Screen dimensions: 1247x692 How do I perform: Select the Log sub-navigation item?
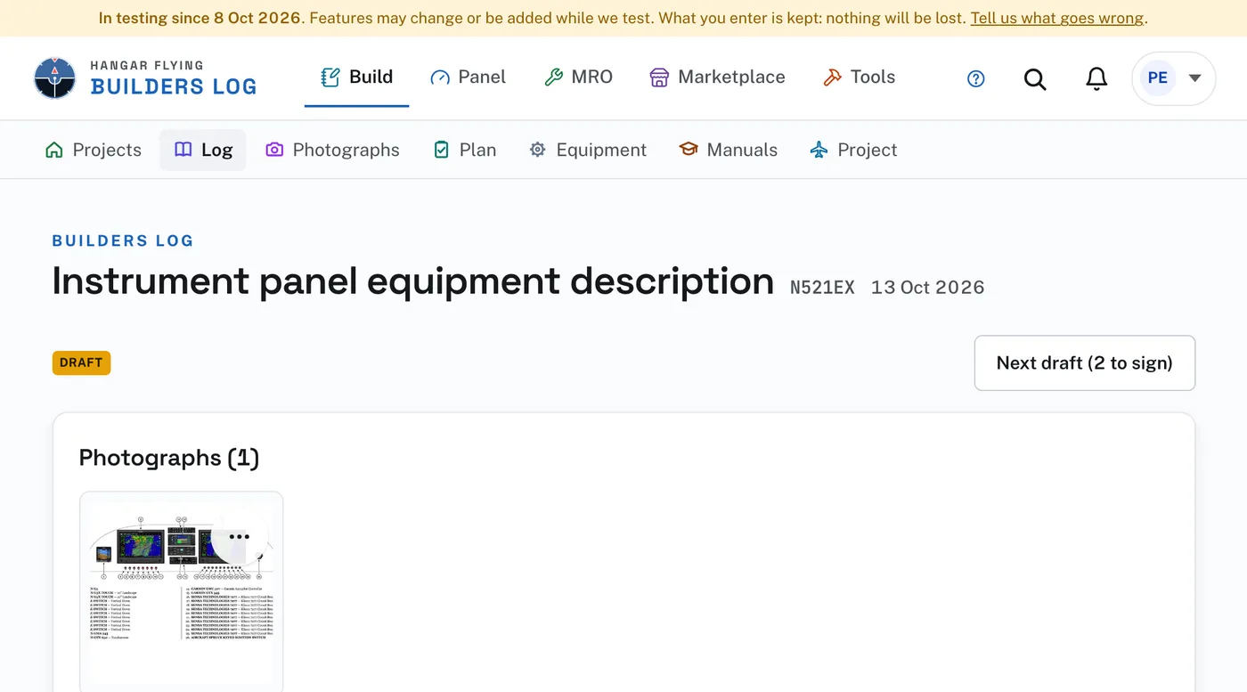pos(203,150)
